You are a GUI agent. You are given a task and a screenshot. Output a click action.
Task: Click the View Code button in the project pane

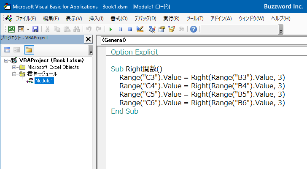coord(7,50)
